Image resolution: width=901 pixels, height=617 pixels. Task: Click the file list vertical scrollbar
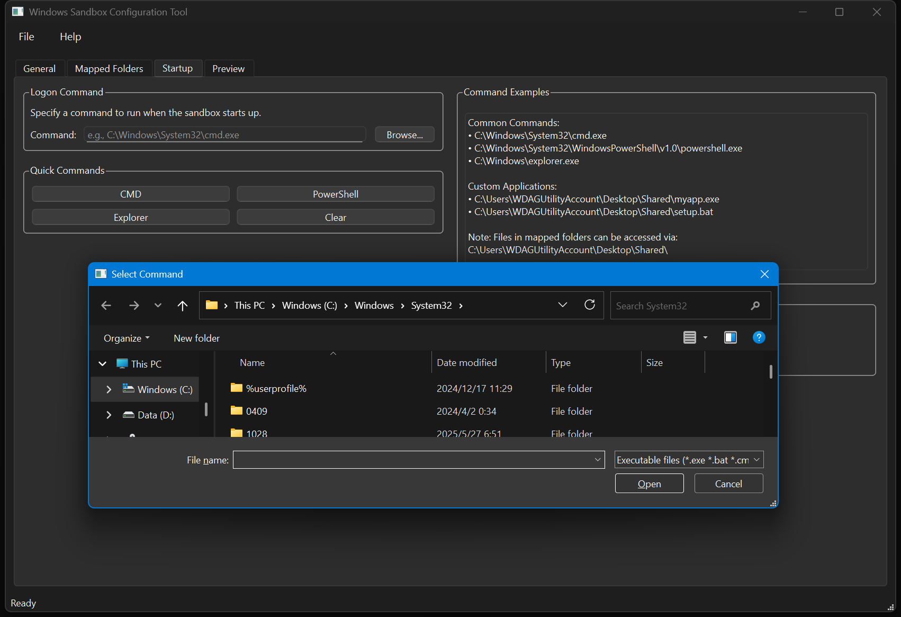pos(771,372)
